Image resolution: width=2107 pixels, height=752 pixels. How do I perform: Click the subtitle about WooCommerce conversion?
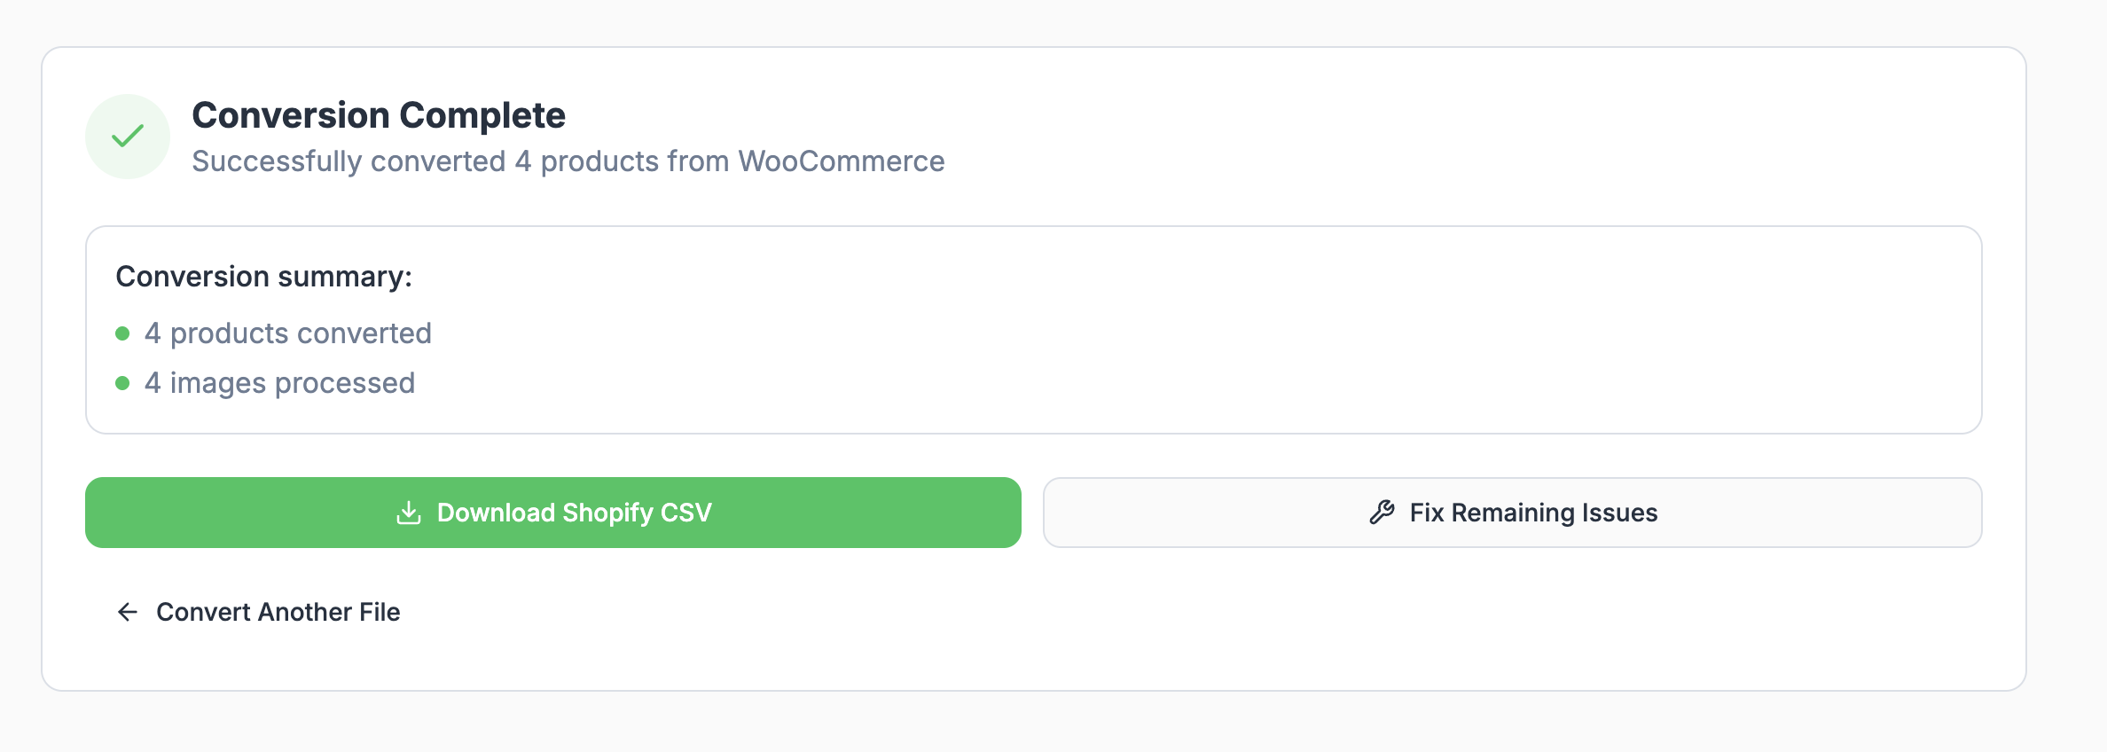click(568, 161)
